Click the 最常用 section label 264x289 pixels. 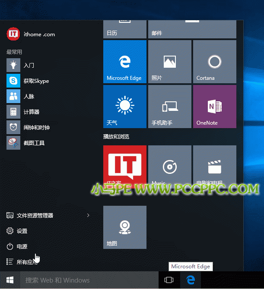click(14, 52)
